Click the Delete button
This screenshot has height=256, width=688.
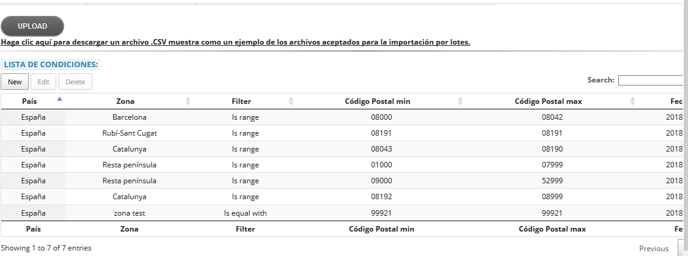75,82
